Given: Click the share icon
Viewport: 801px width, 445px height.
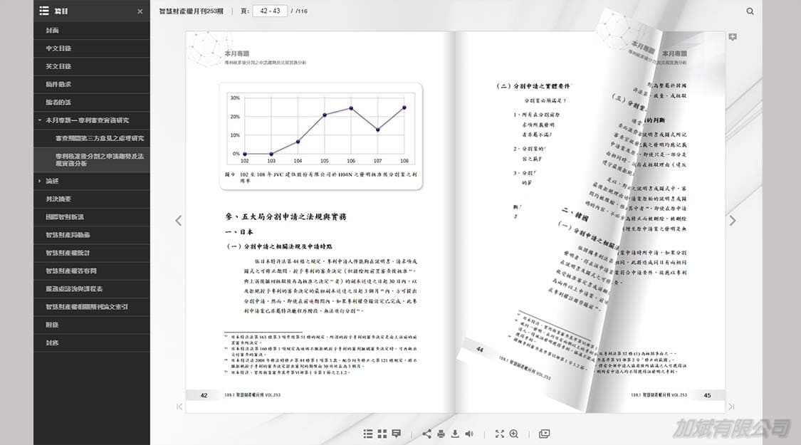Looking at the screenshot, I should pyautogui.click(x=426, y=434).
